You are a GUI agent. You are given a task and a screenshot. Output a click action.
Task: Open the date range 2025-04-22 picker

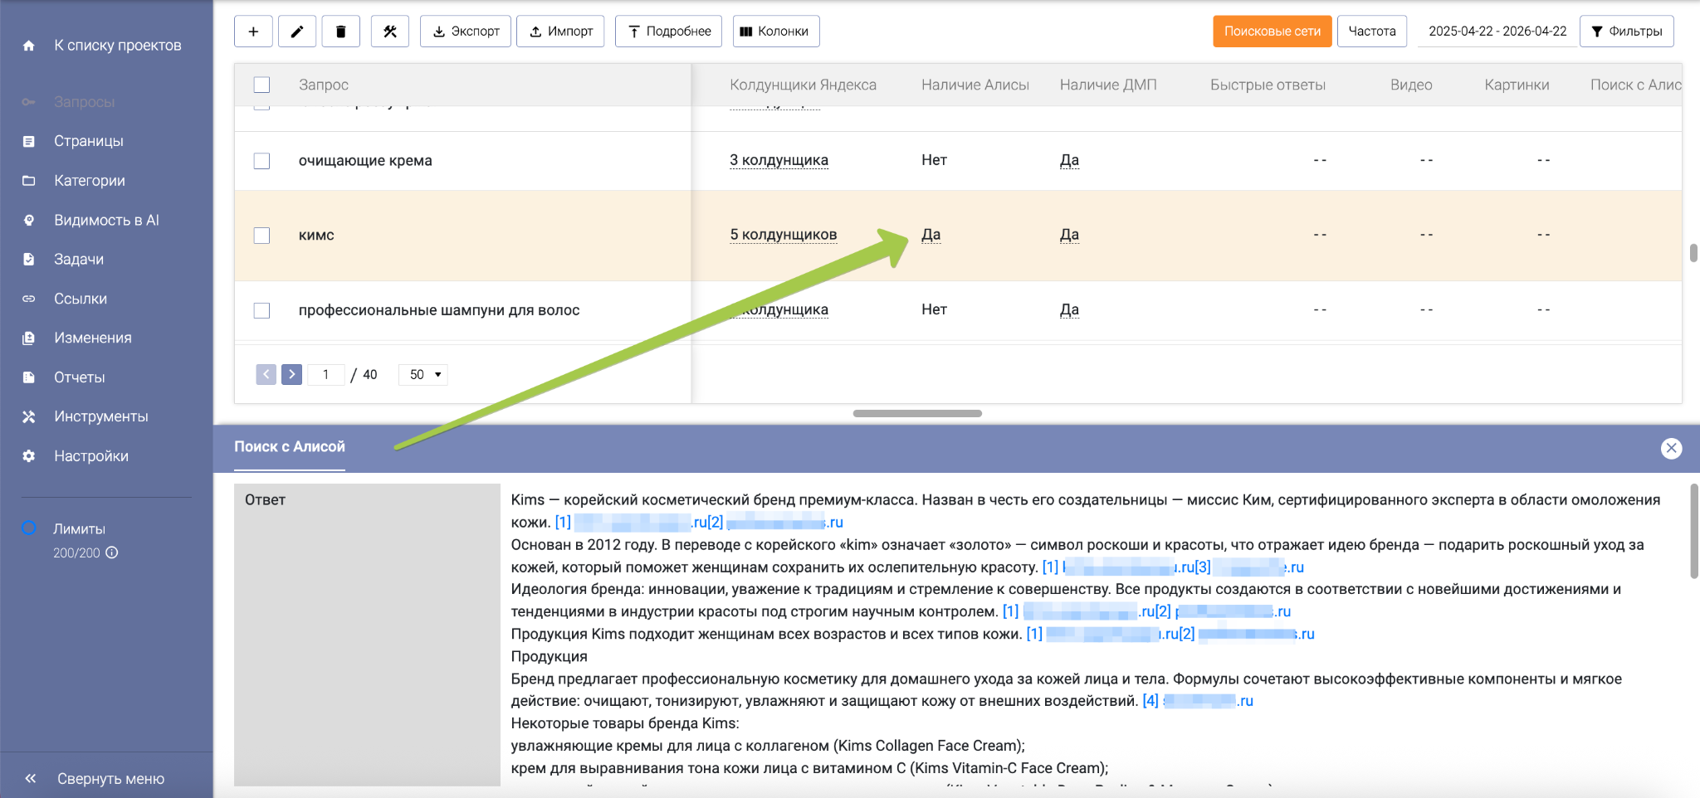1497,32
